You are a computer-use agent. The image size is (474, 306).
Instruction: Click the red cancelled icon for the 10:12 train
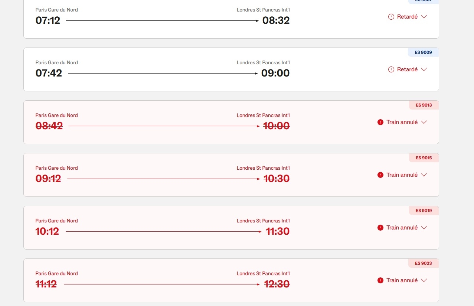(x=380, y=228)
